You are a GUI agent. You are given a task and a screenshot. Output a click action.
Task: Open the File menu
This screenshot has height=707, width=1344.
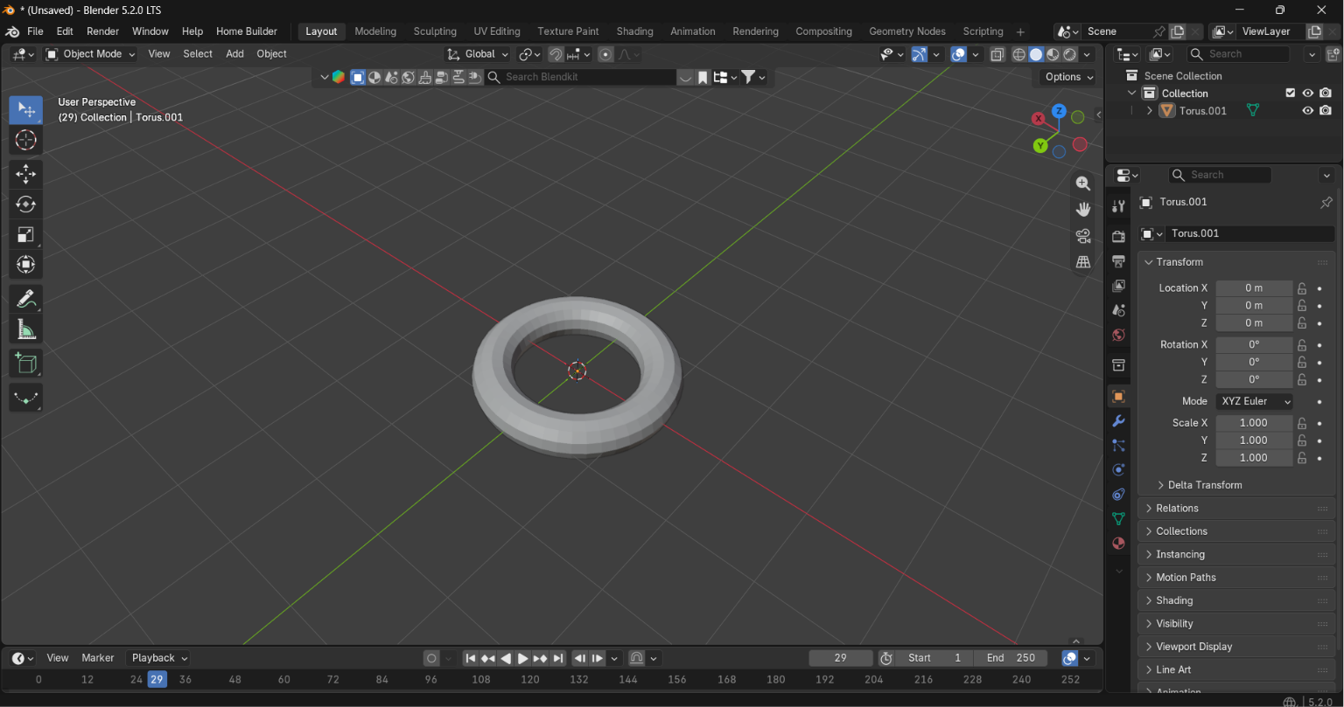click(35, 31)
